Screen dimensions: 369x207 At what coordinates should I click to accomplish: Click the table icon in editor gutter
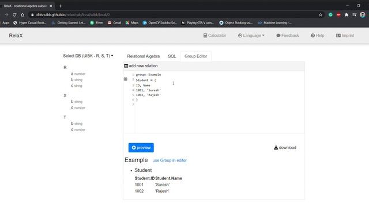pos(126,79)
